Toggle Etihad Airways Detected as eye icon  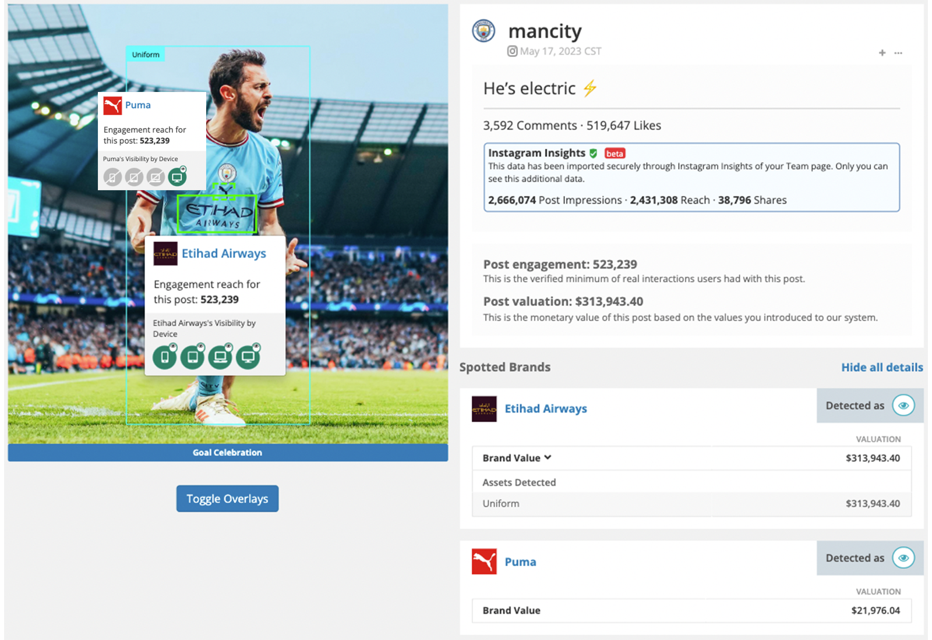(903, 406)
